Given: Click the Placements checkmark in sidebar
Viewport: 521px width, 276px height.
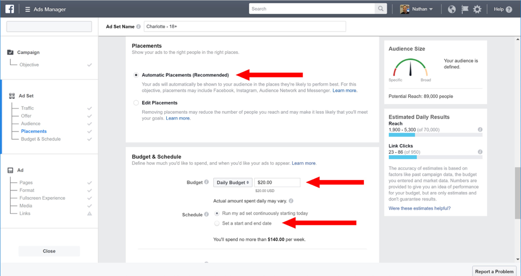Looking at the screenshot, I should pyautogui.click(x=89, y=131).
